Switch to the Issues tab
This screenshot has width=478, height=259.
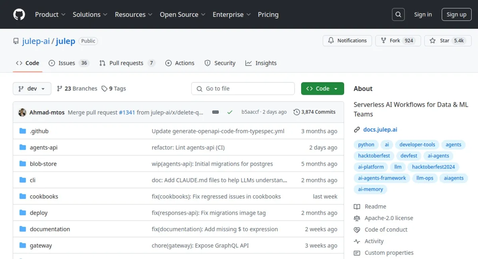click(x=69, y=63)
